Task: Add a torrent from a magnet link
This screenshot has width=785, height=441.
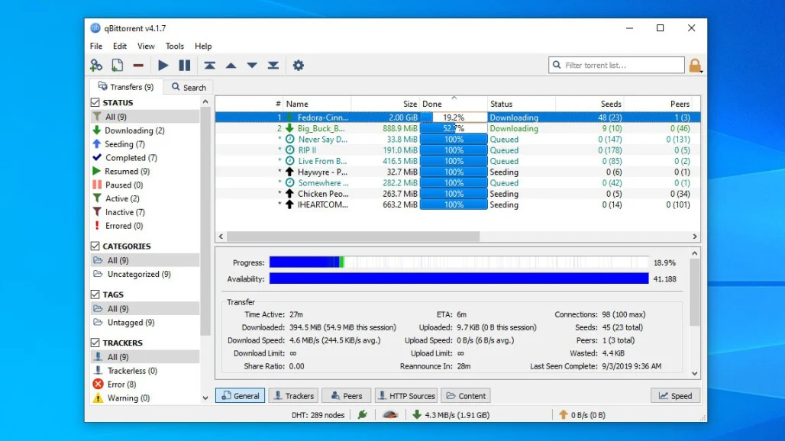Action: click(96, 65)
